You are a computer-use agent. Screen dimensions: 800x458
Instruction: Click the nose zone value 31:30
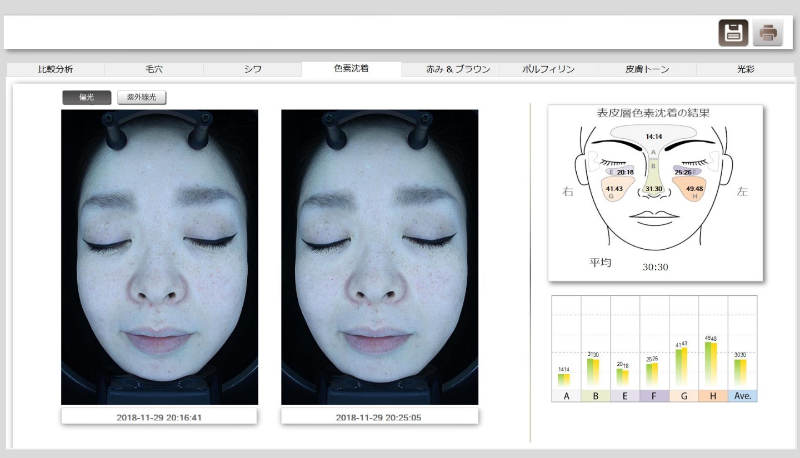654,189
